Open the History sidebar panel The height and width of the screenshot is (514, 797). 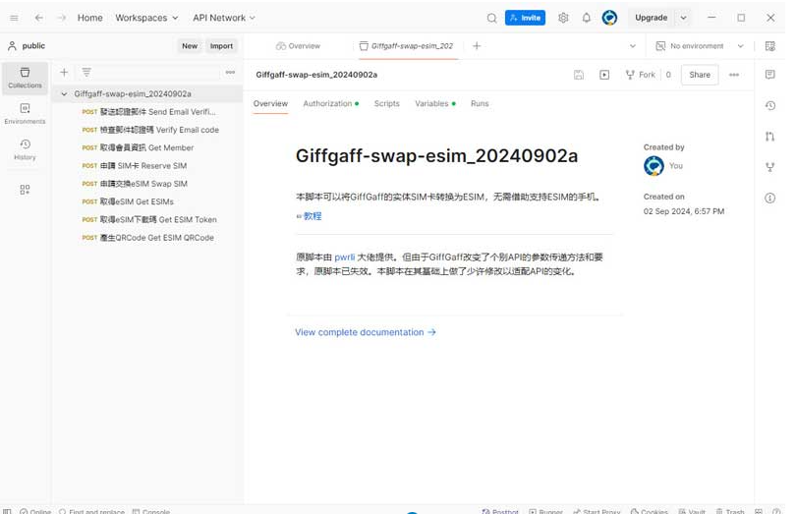pos(25,149)
